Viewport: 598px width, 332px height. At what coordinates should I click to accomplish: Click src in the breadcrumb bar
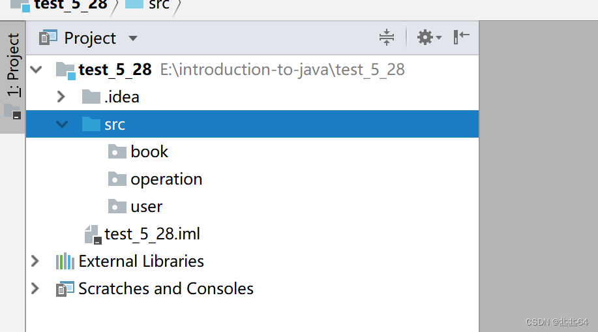click(x=158, y=5)
